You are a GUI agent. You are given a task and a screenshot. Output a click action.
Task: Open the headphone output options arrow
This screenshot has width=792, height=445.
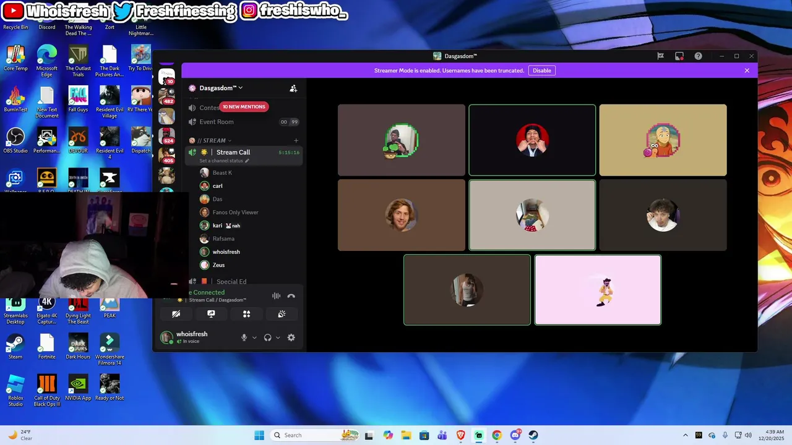tap(278, 337)
